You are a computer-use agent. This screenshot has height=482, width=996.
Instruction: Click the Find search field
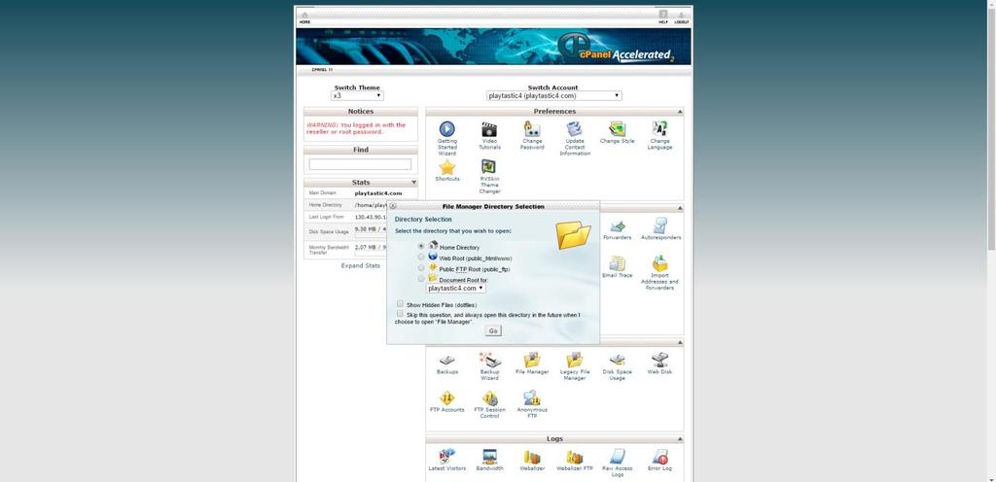coord(360,164)
